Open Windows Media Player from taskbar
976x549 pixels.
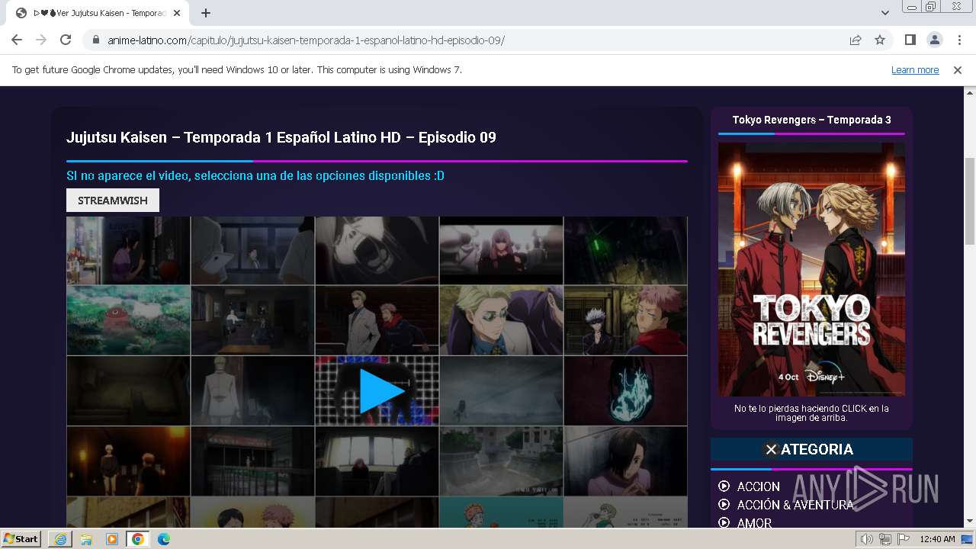pos(111,539)
